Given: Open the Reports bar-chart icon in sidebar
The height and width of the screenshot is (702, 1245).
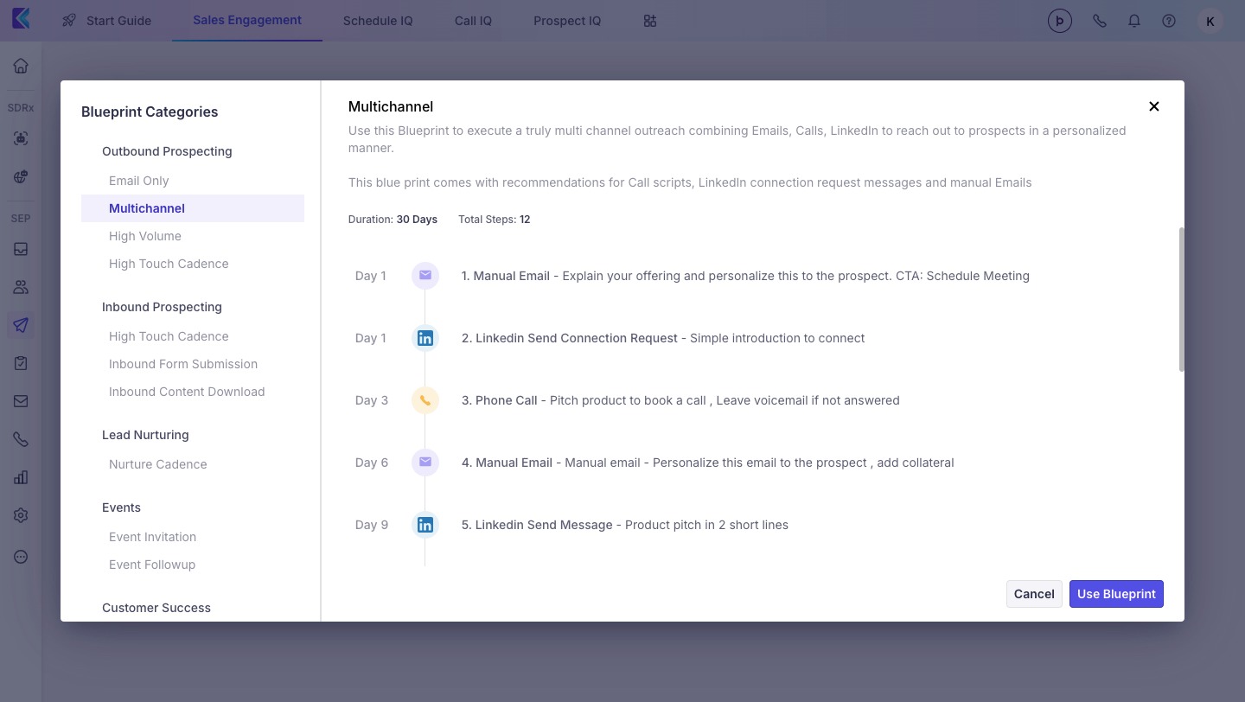Looking at the screenshot, I should 21,477.
